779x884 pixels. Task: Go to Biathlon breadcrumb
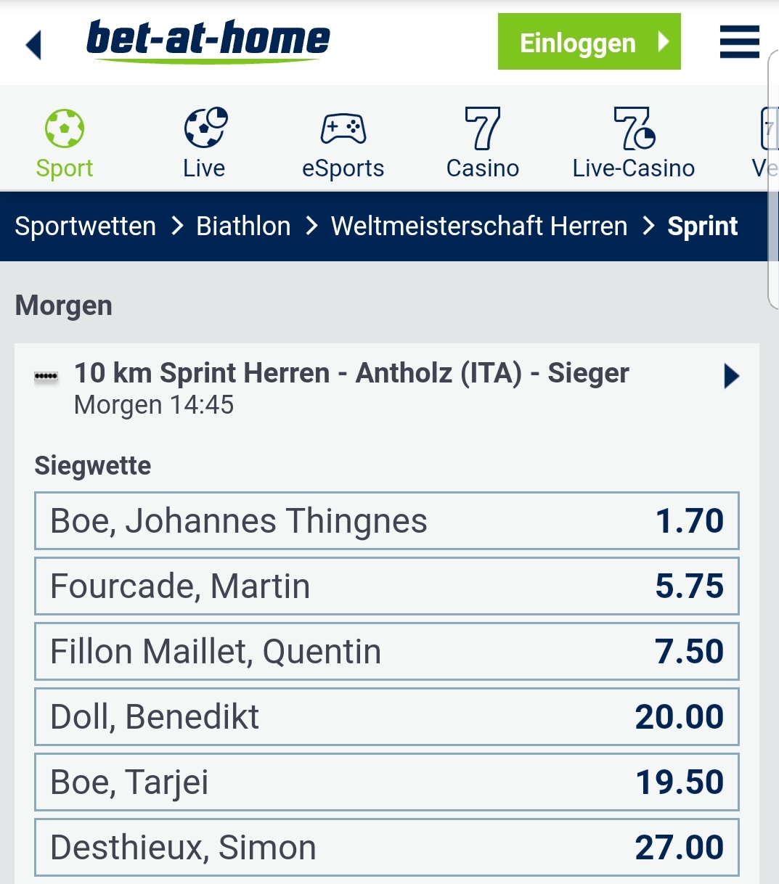243,226
